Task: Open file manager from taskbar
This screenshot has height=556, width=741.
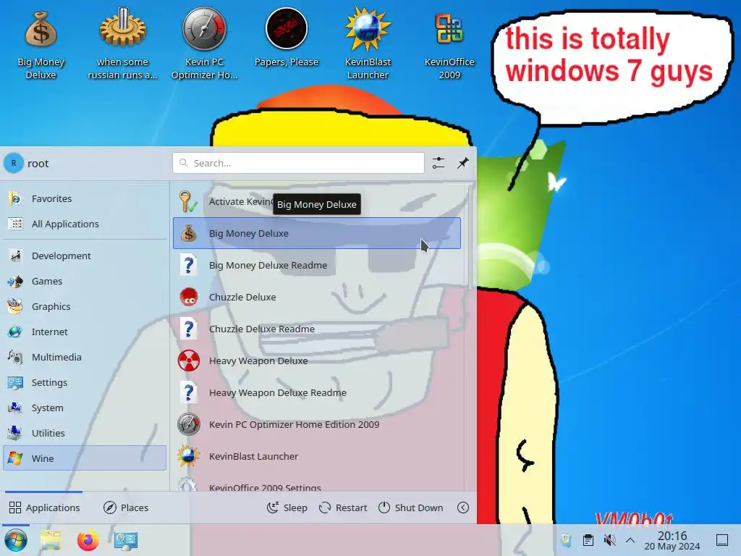Action: tap(51, 540)
